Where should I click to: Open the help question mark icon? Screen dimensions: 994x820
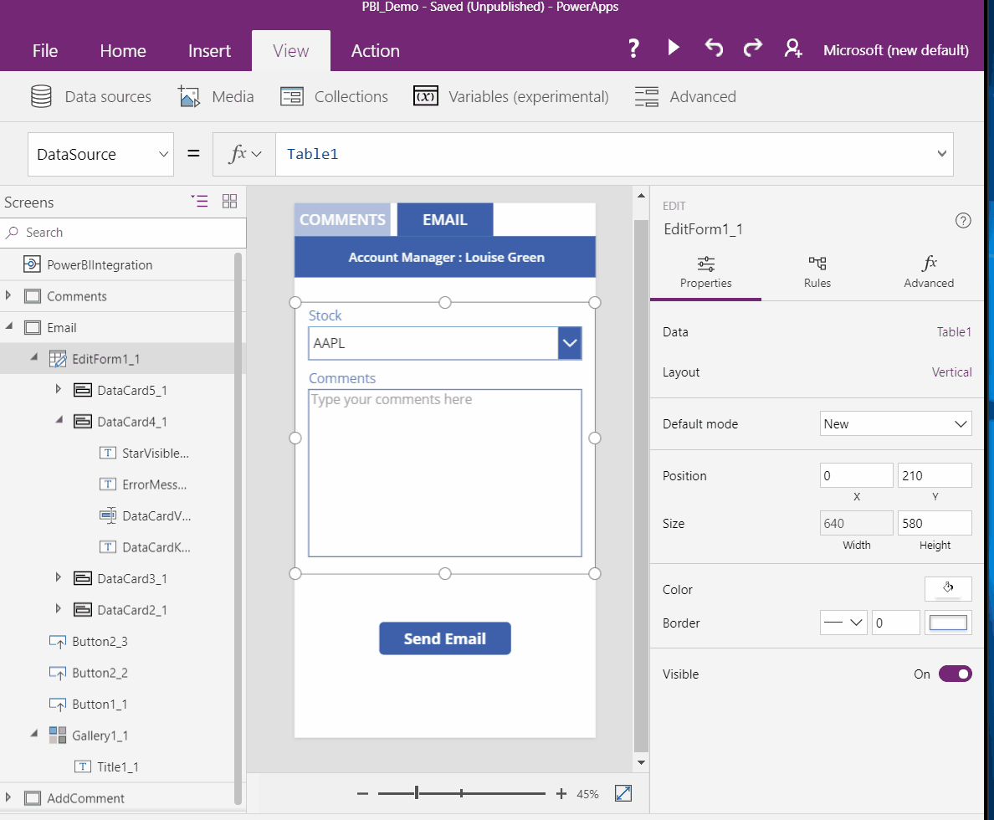tap(633, 49)
